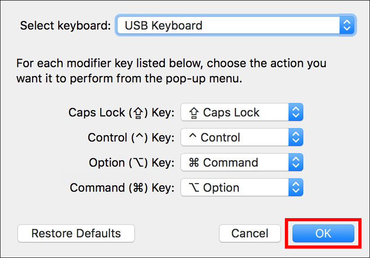Image resolution: width=370 pixels, height=258 pixels.
Task: Click the blue chevrons beside the Command value
Action: pyautogui.click(x=296, y=162)
